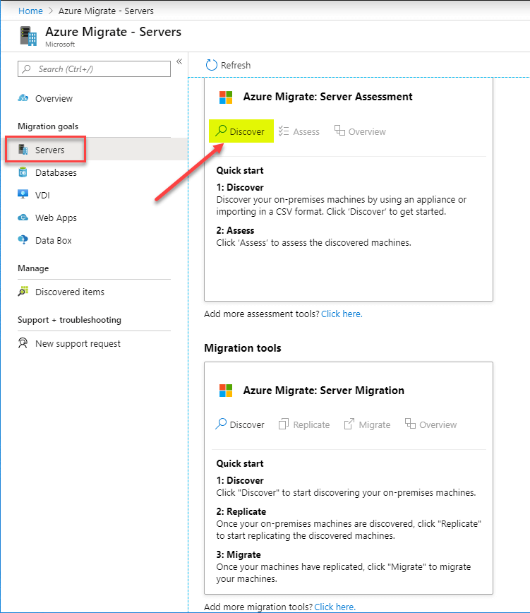Click Overview in Server Migration card
530x613 pixels.
[430, 424]
